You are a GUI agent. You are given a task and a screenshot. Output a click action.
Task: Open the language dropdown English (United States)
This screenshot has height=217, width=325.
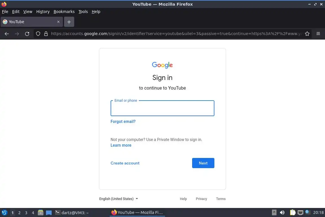118,199
